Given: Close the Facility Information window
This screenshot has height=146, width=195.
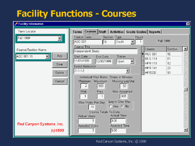Looking at the screenshot, I should 188,24.
